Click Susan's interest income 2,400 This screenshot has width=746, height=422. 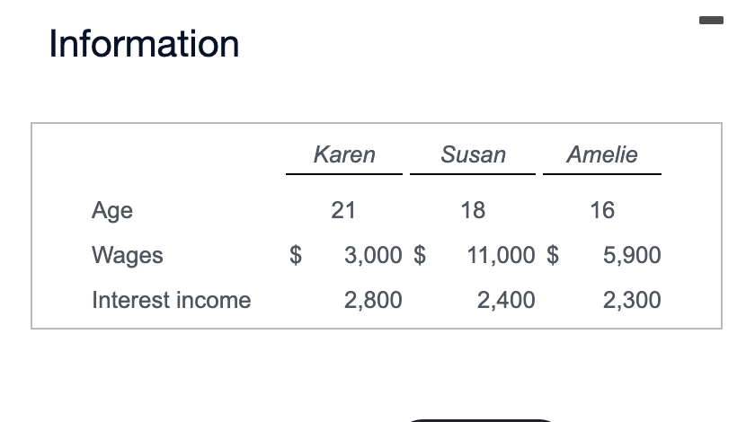(x=506, y=300)
